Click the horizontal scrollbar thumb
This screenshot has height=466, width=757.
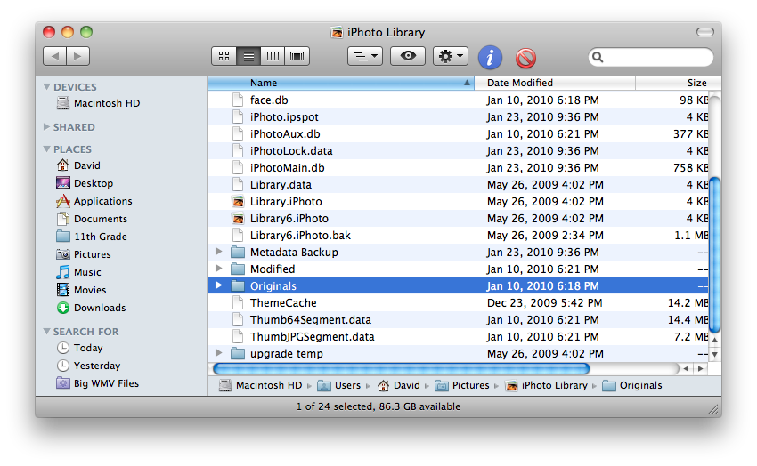401,369
